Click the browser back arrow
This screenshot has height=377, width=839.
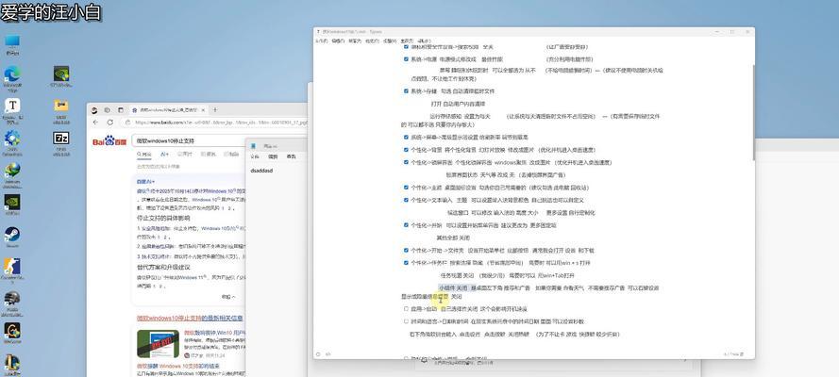(x=95, y=123)
